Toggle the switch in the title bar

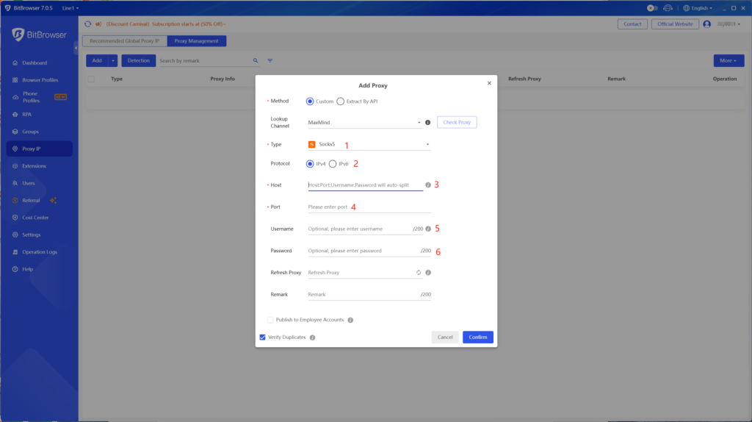pos(652,8)
